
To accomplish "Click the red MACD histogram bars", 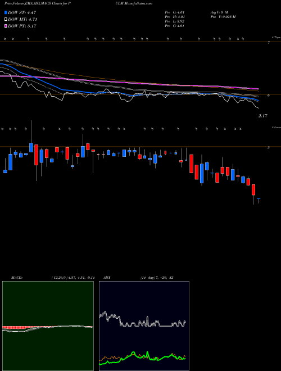I will 20,328.
